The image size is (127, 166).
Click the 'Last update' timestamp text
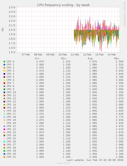pyautogui.click(x=95, y=160)
